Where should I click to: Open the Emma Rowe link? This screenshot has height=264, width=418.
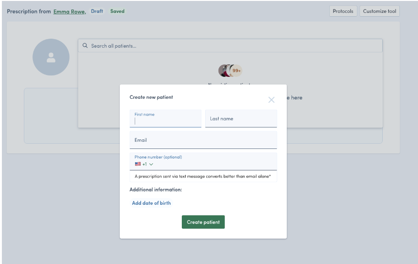pos(70,11)
